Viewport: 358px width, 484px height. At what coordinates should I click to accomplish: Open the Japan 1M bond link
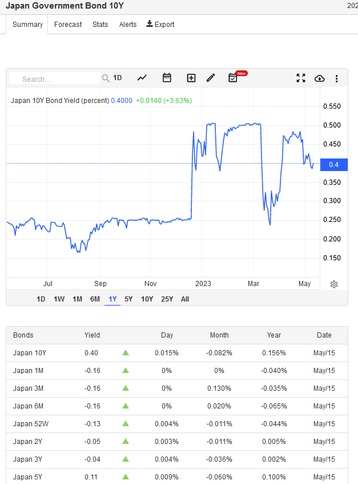(x=28, y=370)
